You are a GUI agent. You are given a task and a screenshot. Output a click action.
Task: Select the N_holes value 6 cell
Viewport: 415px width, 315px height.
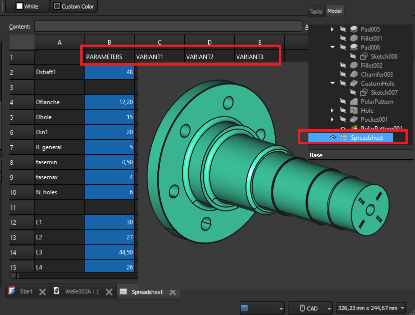pos(109,192)
